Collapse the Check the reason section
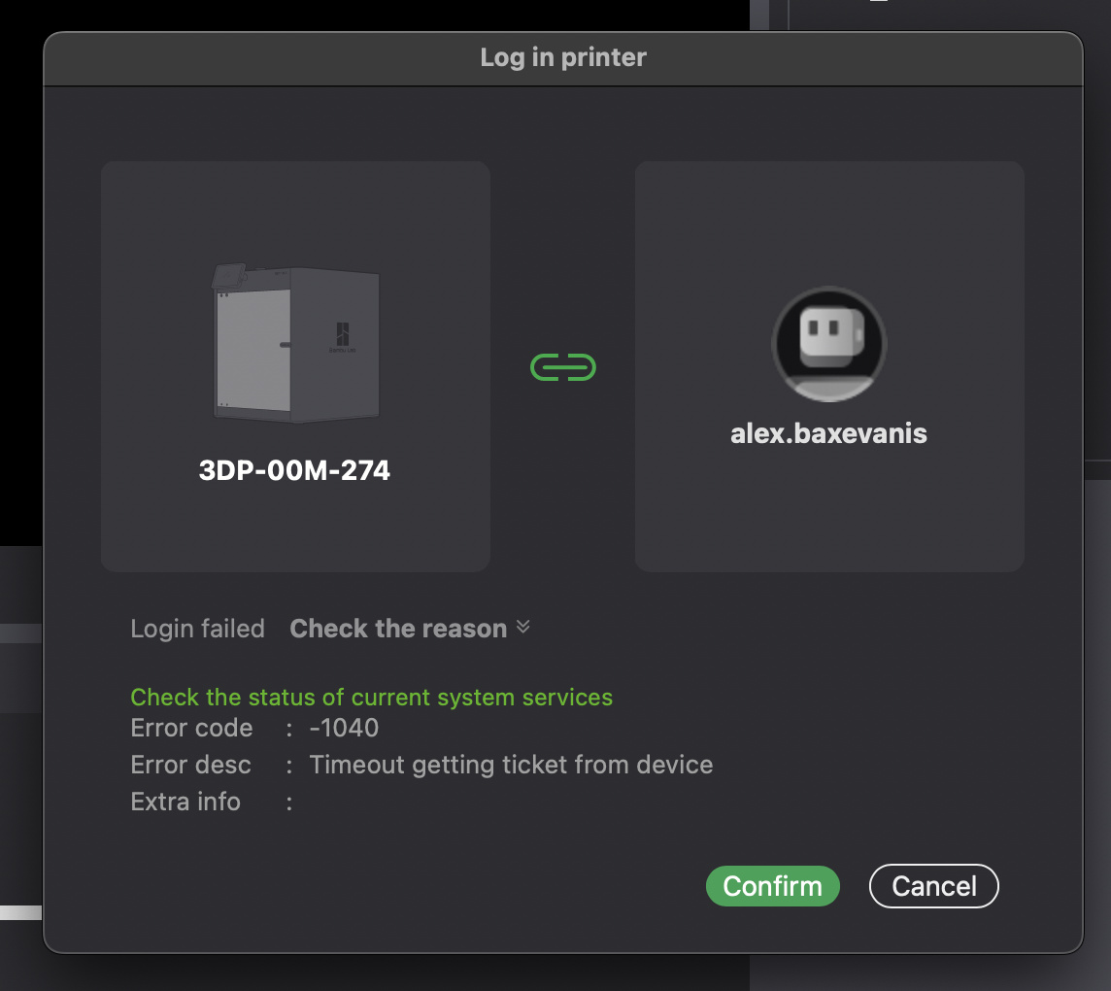 (398, 629)
